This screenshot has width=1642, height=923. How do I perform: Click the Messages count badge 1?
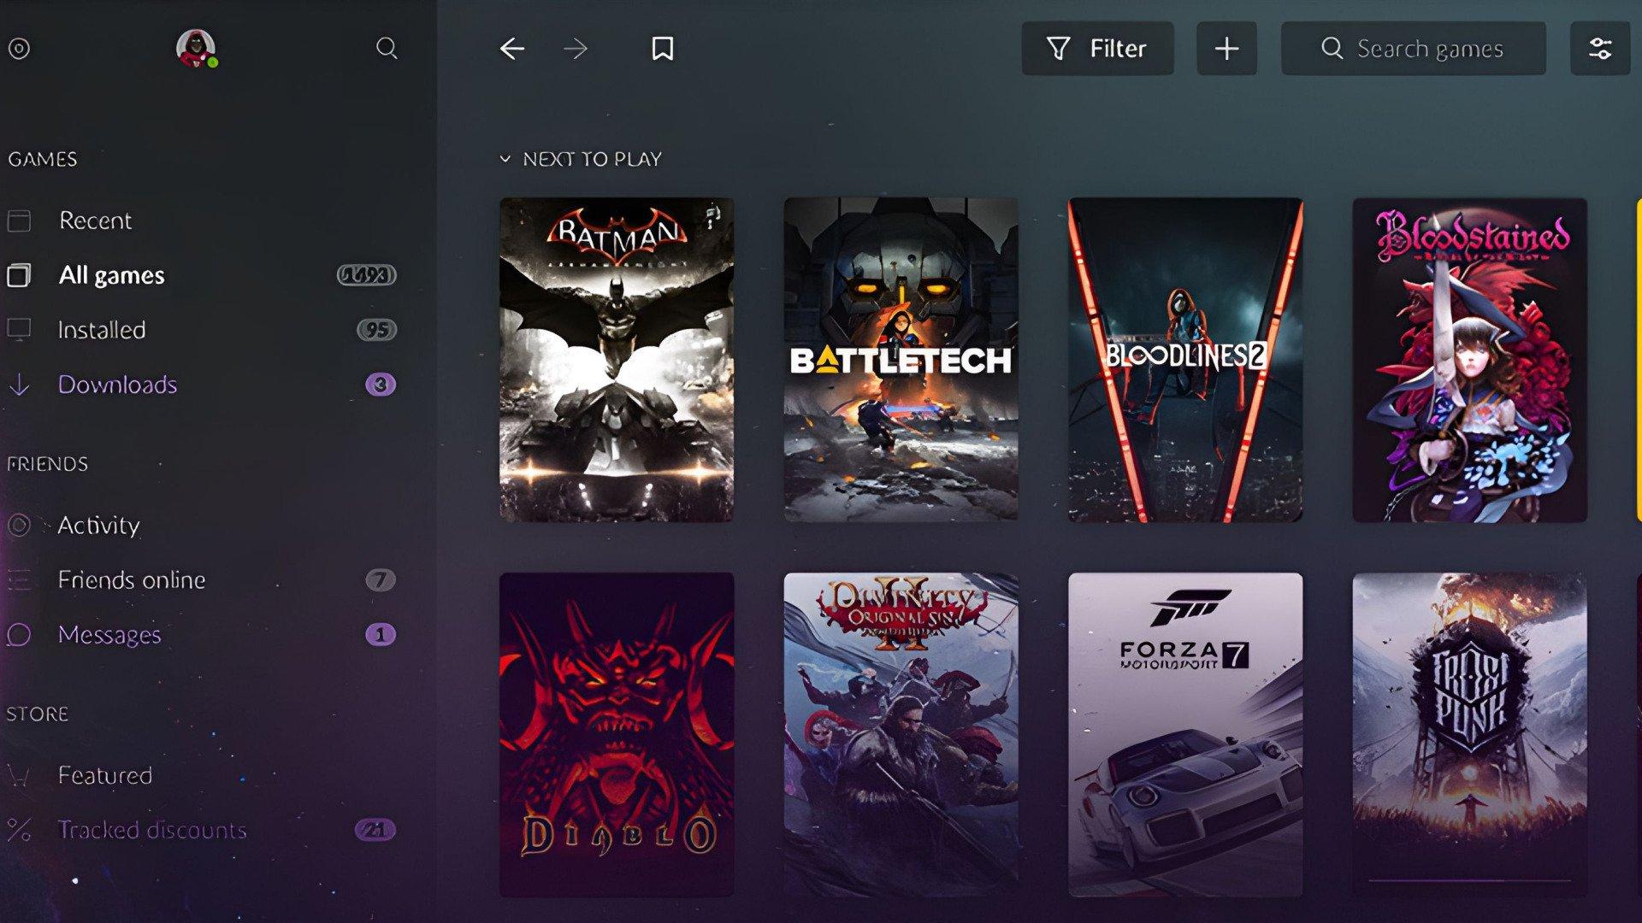(381, 635)
